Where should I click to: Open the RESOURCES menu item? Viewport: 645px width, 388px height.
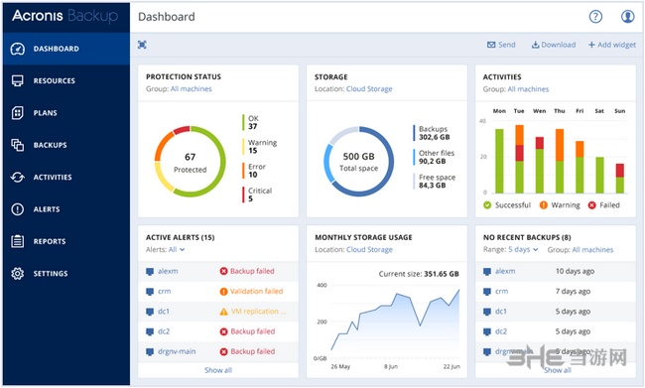[66, 80]
